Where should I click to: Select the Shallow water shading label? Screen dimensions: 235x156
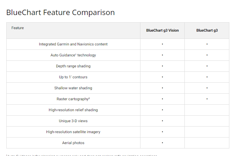73,88
